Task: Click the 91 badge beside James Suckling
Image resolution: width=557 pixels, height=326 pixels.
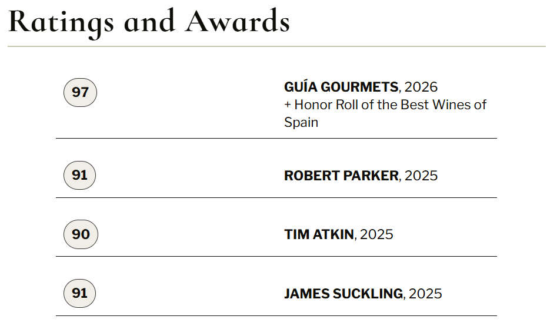Action: [79, 293]
